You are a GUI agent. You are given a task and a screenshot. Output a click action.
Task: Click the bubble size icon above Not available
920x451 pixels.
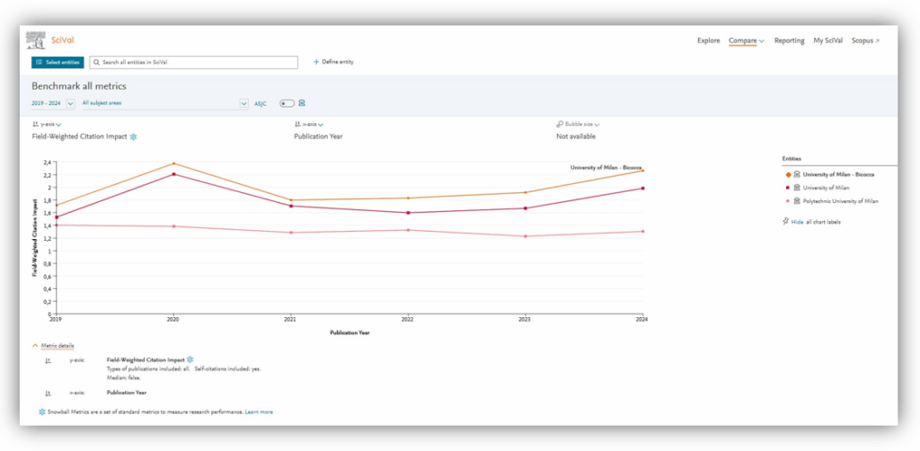point(560,124)
